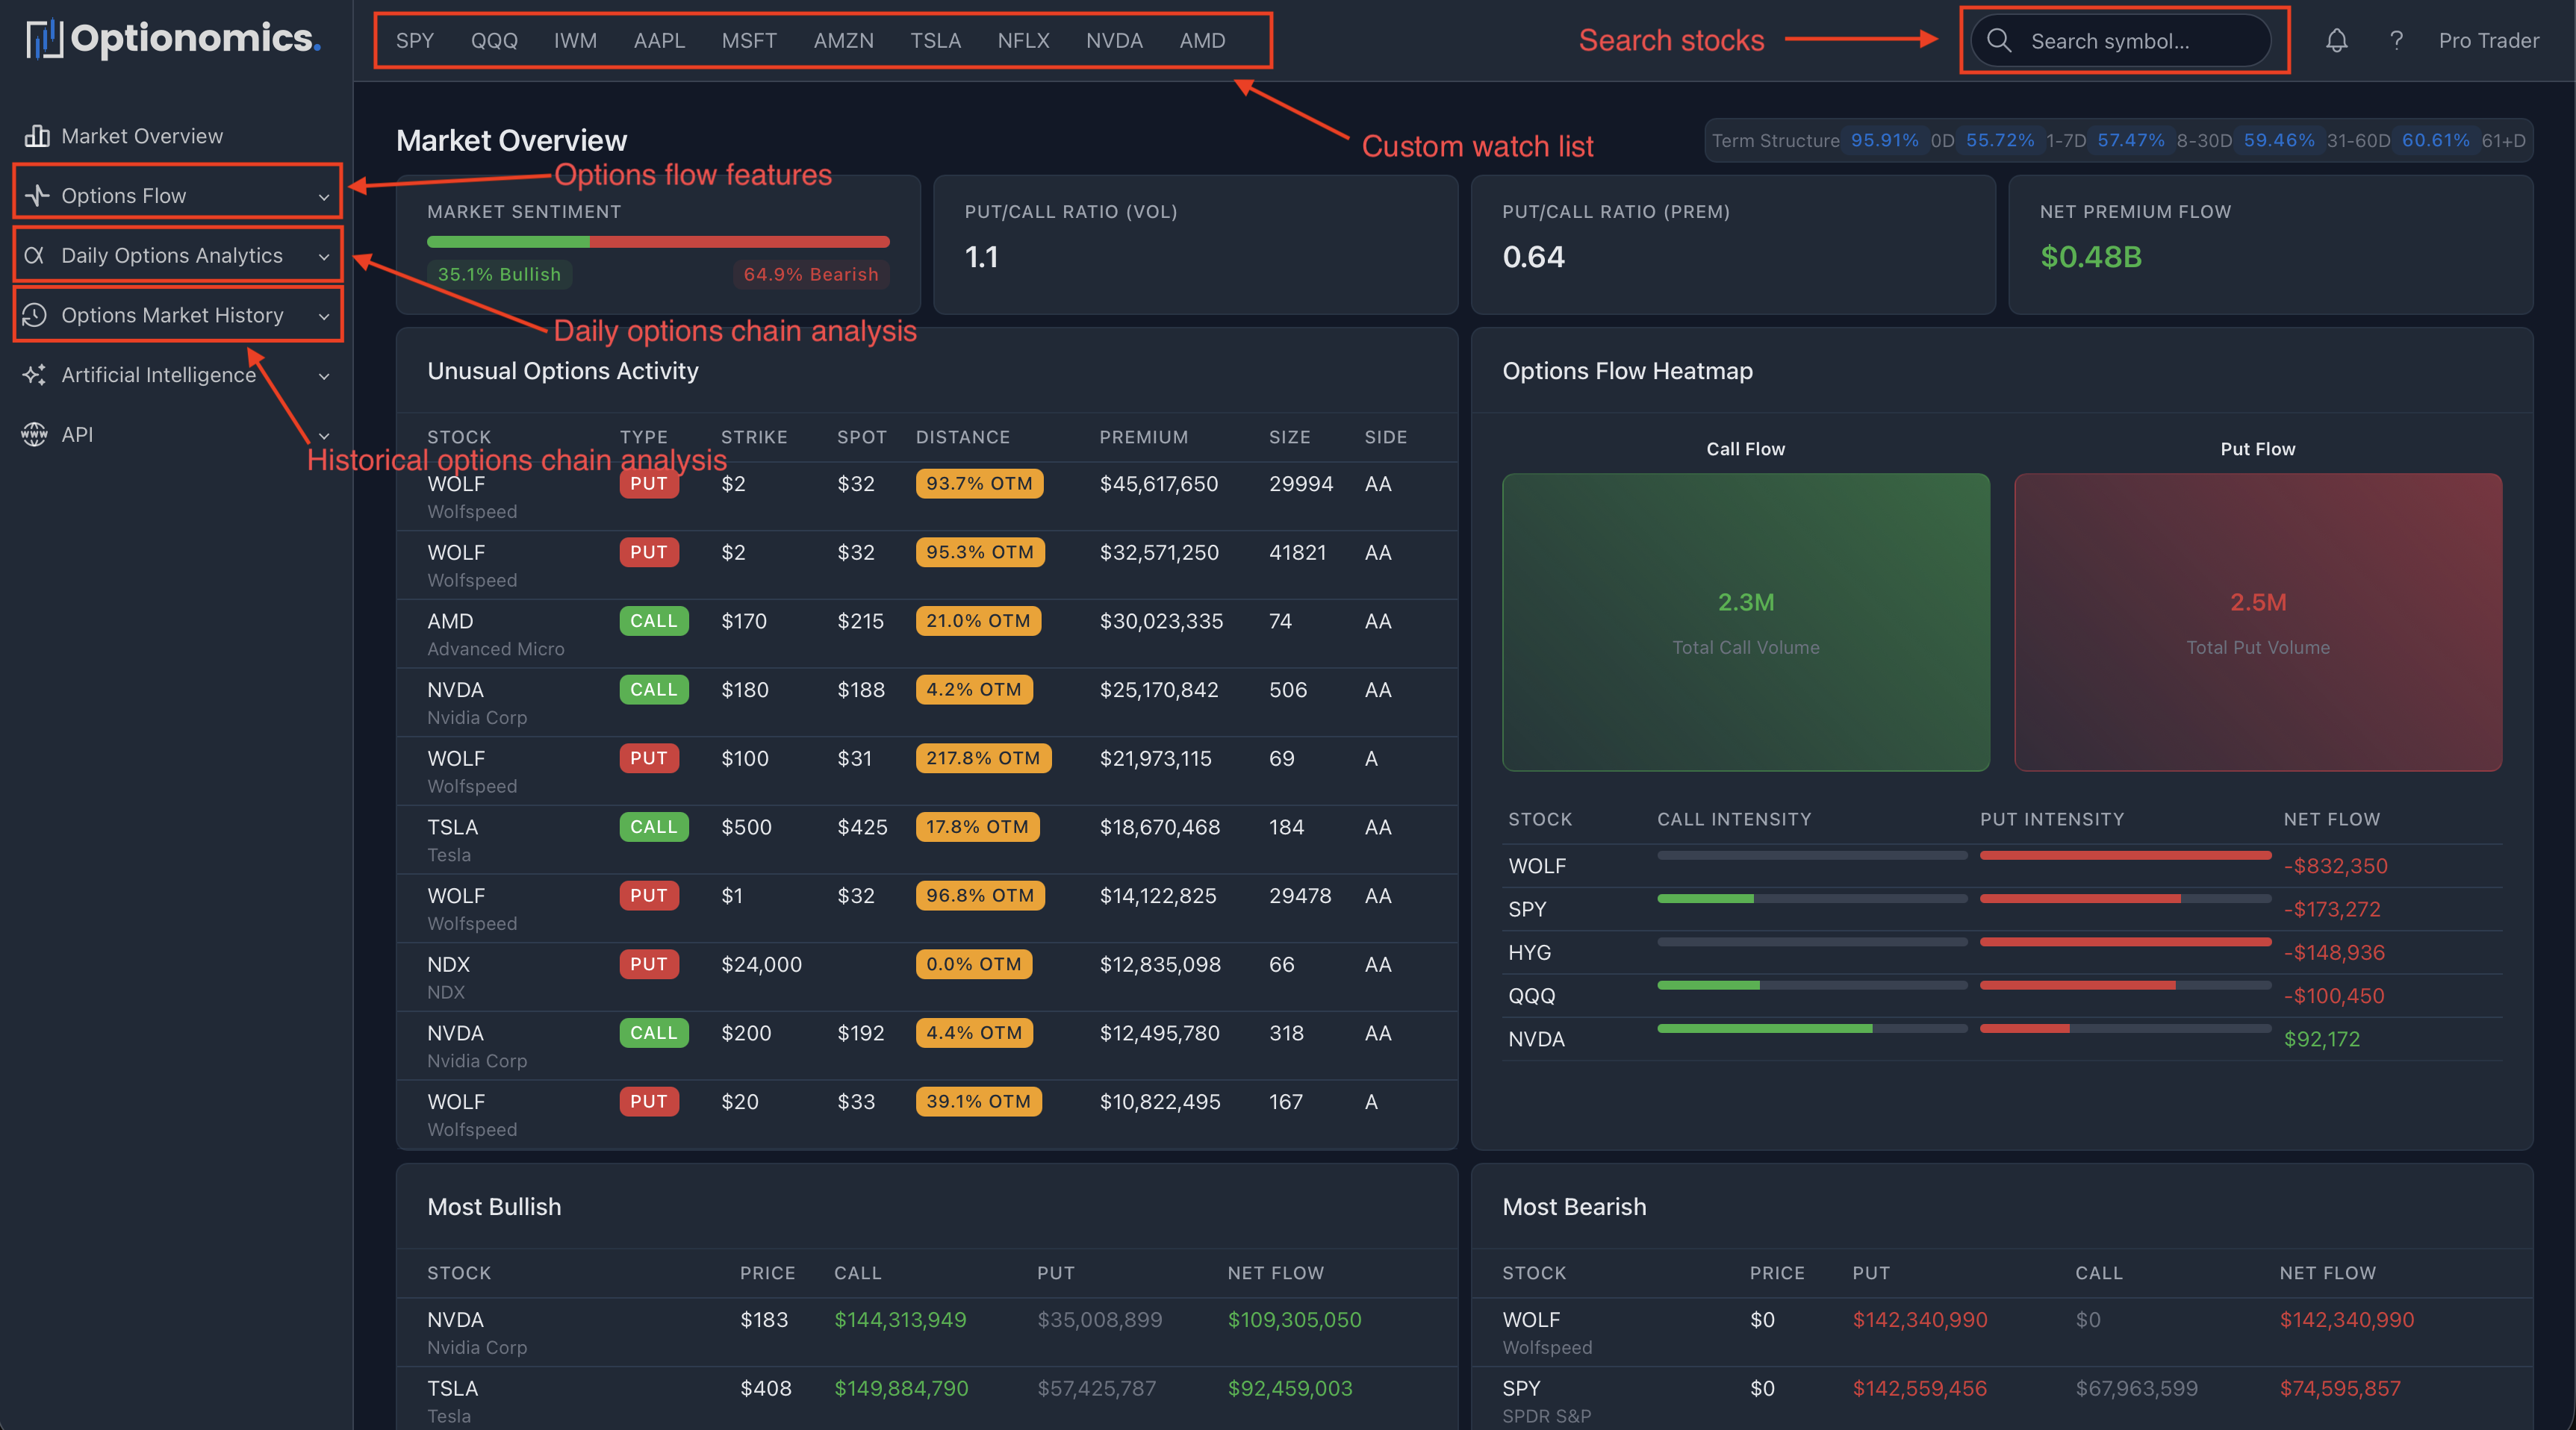Screen dimensions: 2576x1430
Task: Click the search magnifier icon
Action: pos(1999,41)
